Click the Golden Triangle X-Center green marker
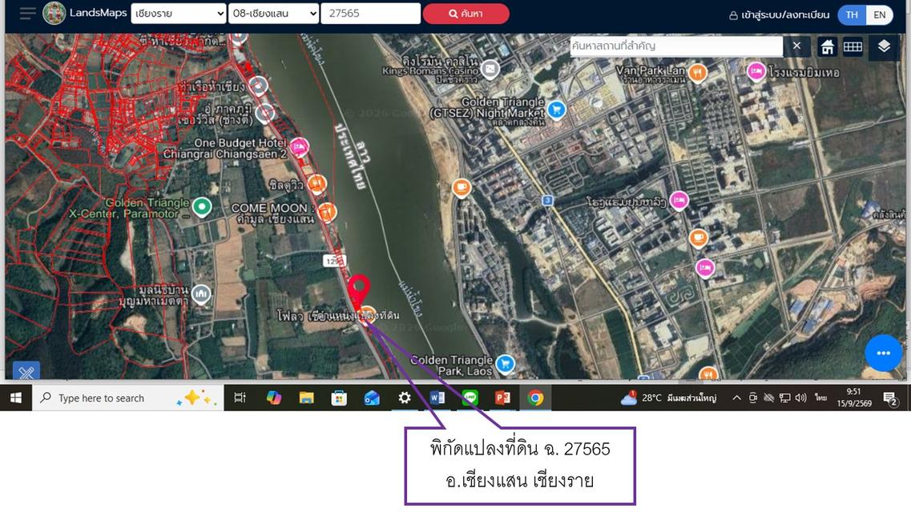Image resolution: width=911 pixels, height=512 pixels. click(202, 207)
